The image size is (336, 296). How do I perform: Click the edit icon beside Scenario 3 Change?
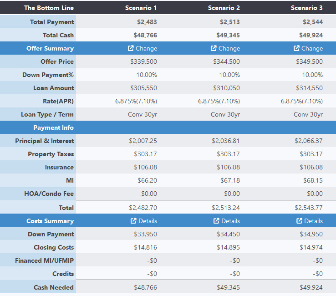[x=296, y=48]
